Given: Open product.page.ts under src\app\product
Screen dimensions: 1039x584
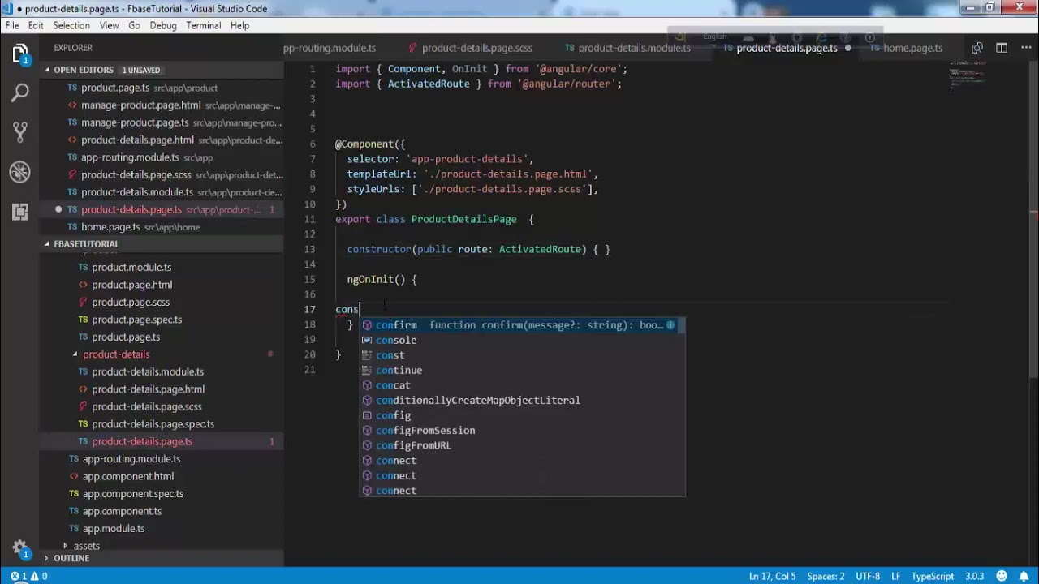Looking at the screenshot, I should tap(162, 88).
